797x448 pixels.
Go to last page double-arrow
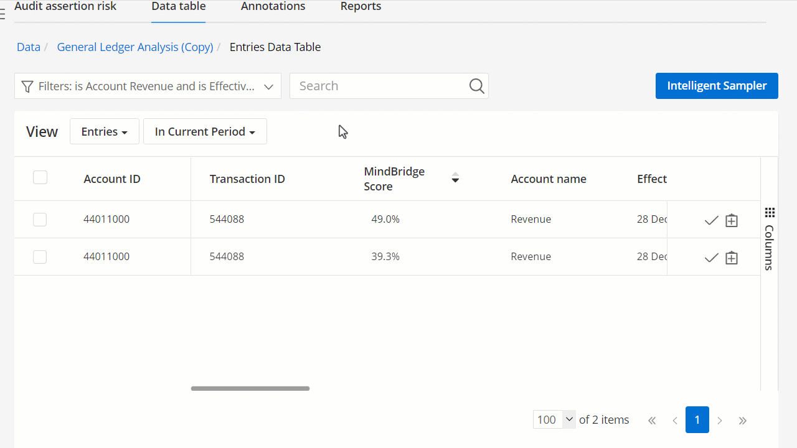click(x=743, y=421)
